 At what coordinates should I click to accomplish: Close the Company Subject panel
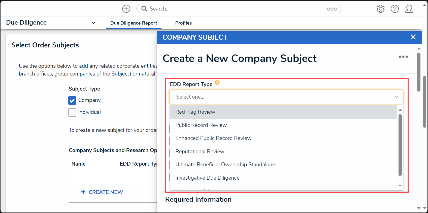[x=413, y=37]
